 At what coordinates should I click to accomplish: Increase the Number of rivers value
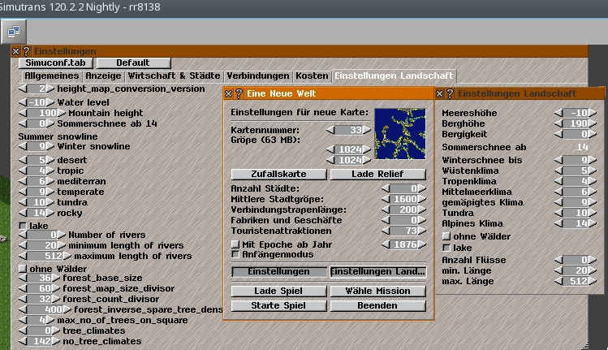(x=58, y=235)
